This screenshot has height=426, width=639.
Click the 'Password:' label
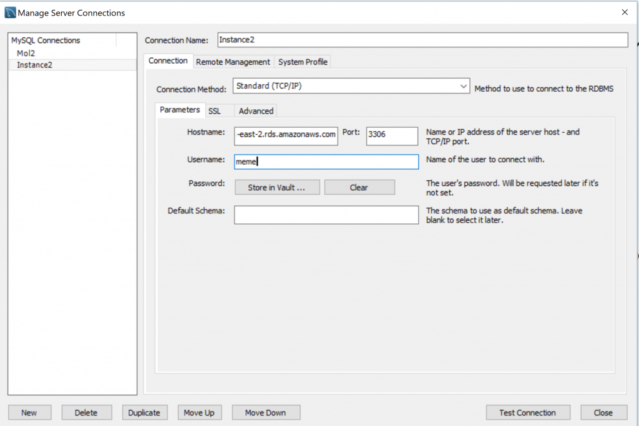207,183
